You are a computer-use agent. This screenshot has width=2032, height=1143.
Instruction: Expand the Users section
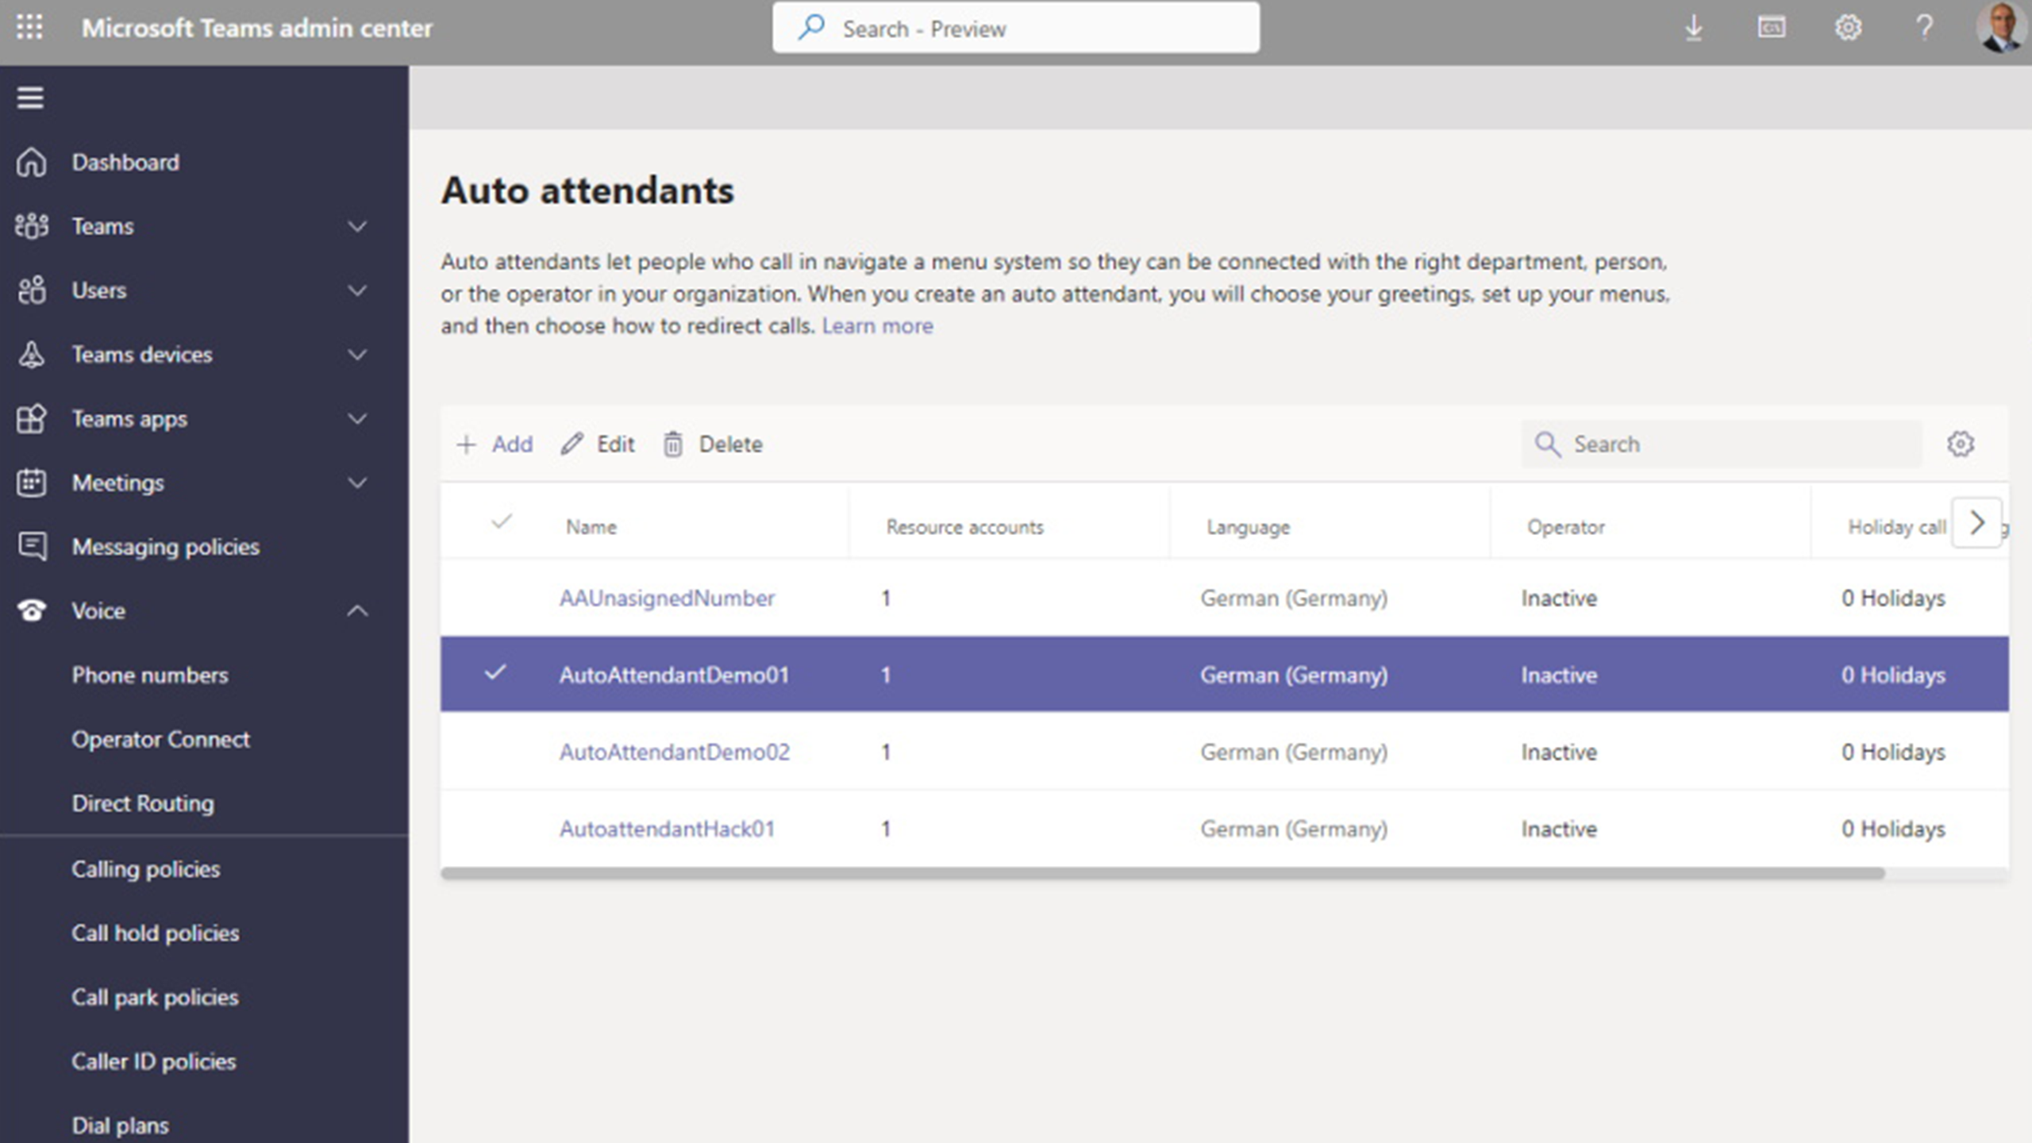click(x=359, y=291)
